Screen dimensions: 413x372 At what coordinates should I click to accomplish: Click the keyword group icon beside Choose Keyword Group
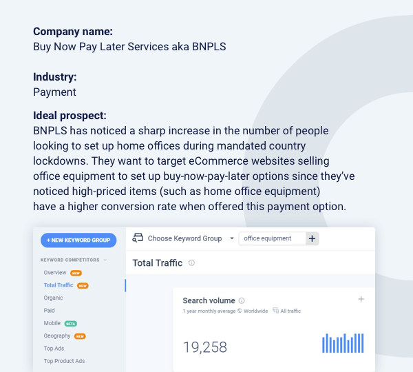[138, 238]
